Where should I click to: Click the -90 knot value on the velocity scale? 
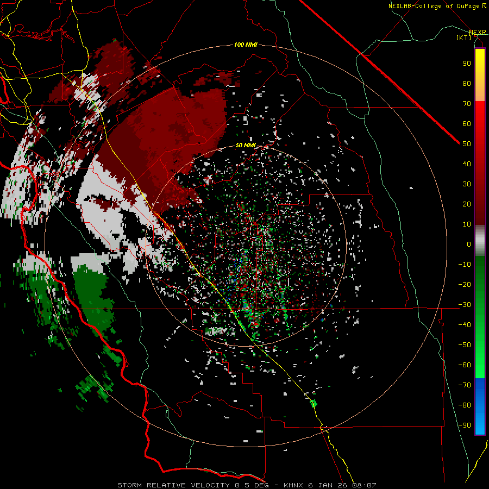pos(465,425)
